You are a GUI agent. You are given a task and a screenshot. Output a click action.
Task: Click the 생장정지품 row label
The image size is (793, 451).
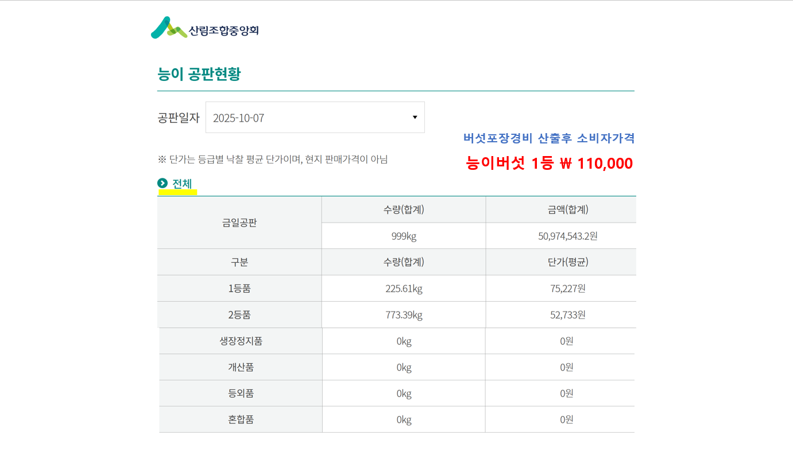pyautogui.click(x=241, y=341)
